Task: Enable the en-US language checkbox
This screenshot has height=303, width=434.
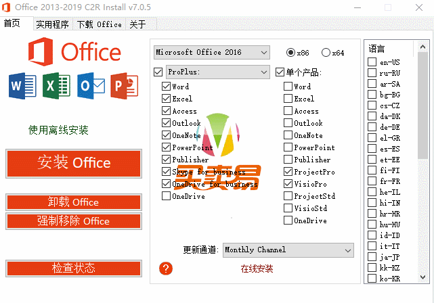Action: pyautogui.click(x=372, y=62)
